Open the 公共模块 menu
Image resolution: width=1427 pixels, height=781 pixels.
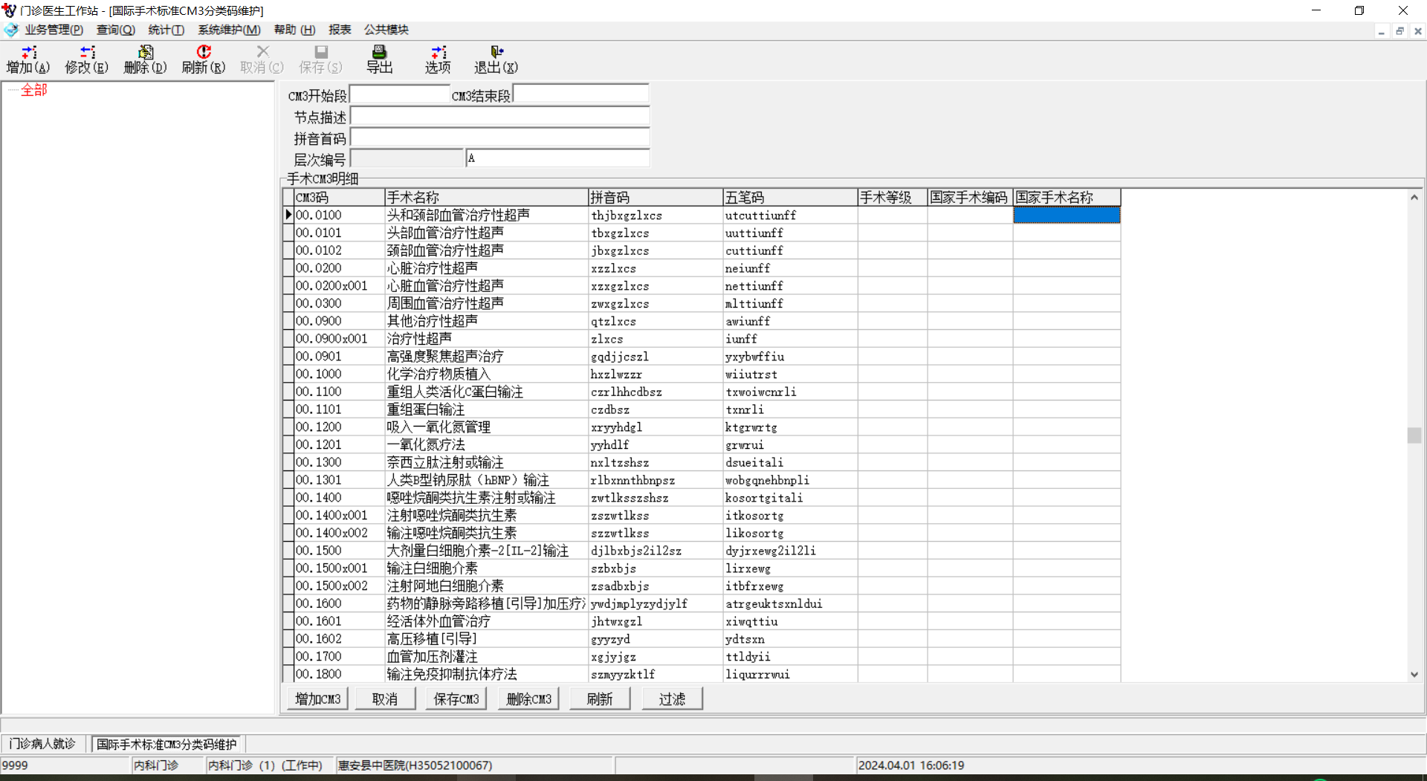pyautogui.click(x=386, y=30)
